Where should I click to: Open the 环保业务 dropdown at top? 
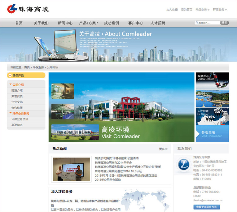pyautogui.click(x=220, y=10)
